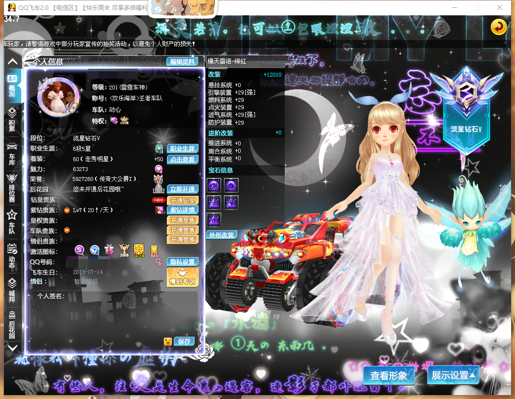Screen dimensions: 515x399
Task: Click the career medal icon
Action: tap(159, 148)
